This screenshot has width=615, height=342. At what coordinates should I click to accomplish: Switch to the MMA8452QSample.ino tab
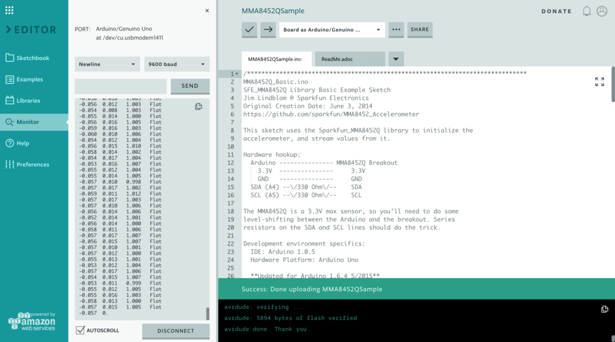[x=275, y=59]
